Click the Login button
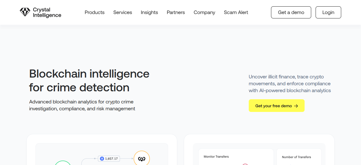361x165 pixels. (328, 12)
